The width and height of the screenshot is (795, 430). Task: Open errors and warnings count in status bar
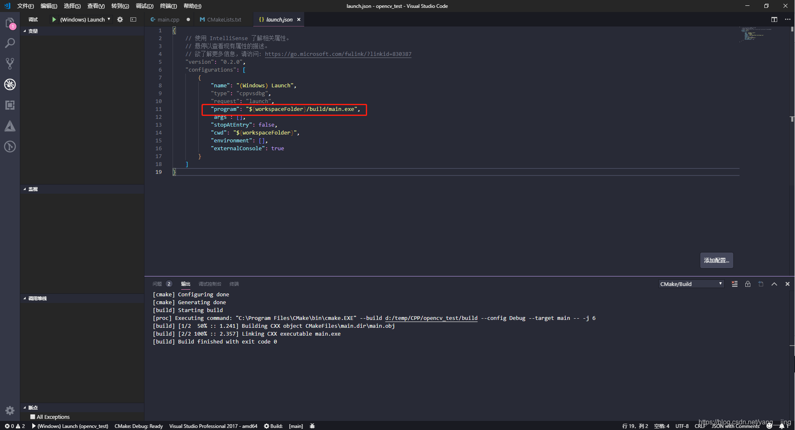click(15, 426)
